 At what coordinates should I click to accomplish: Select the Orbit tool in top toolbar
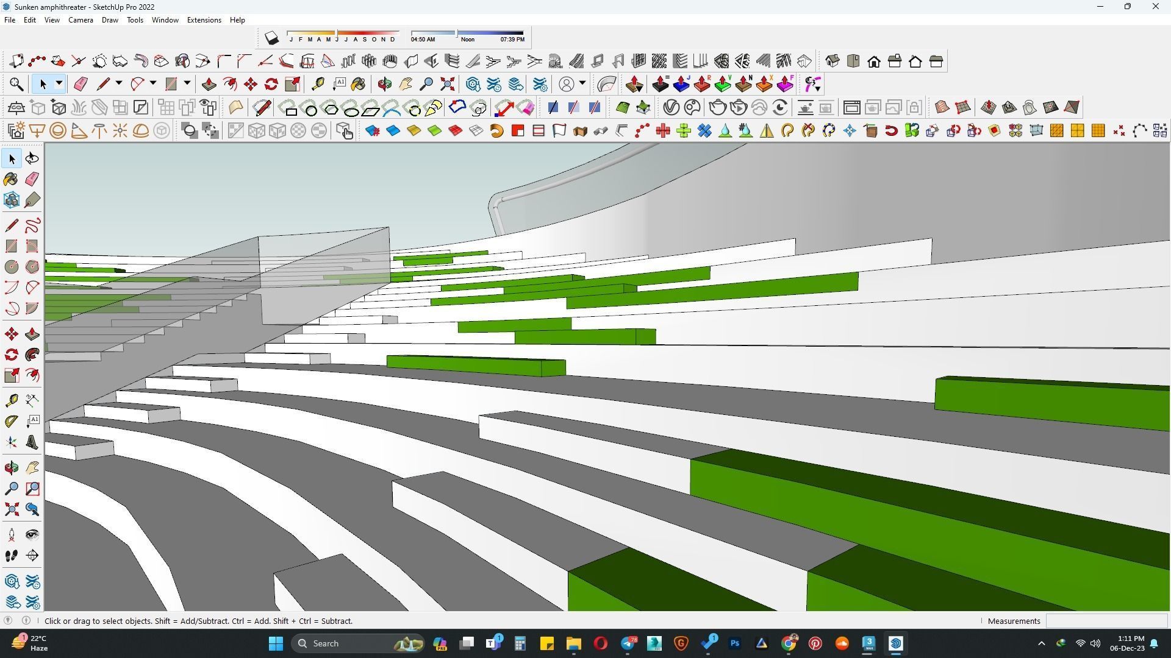[x=384, y=84]
